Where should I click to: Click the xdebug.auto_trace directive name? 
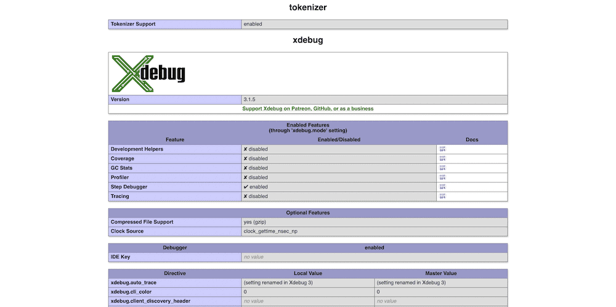point(134,282)
